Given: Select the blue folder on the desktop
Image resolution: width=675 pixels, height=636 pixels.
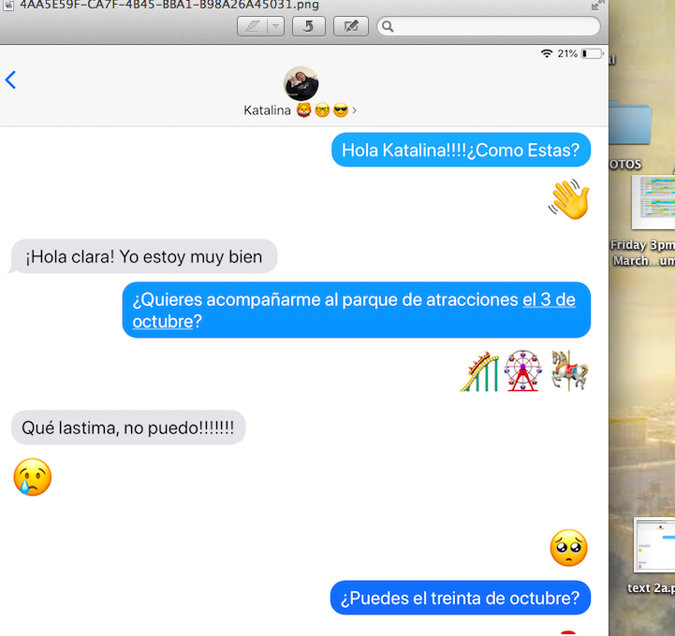Looking at the screenshot, I should [x=630, y=123].
